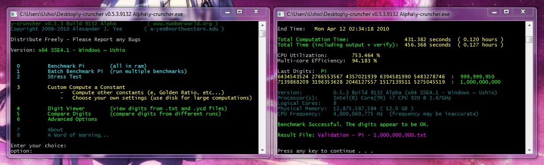This screenshot has width=544, height=165.
Task: Click the right window title bar path text
Action: (x=368, y=14)
